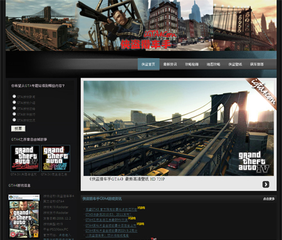The height and width of the screenshot is (240, 282).
Task: Open the GTA IV Gay Tony cover thumbnail
Action: tap(56, 159)
